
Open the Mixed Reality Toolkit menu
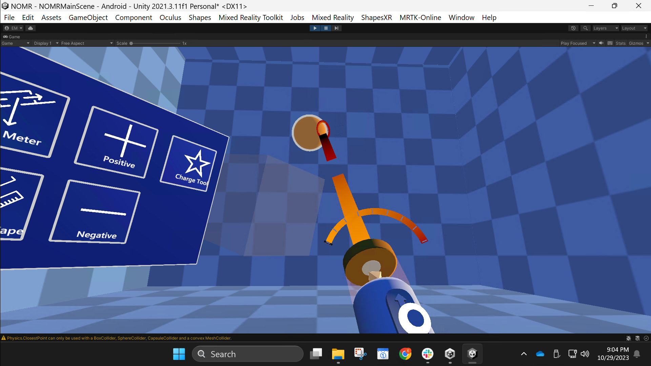[x=250, y=17]
